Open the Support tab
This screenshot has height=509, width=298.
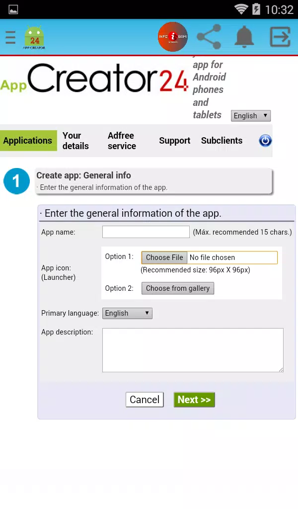[174, 141]
